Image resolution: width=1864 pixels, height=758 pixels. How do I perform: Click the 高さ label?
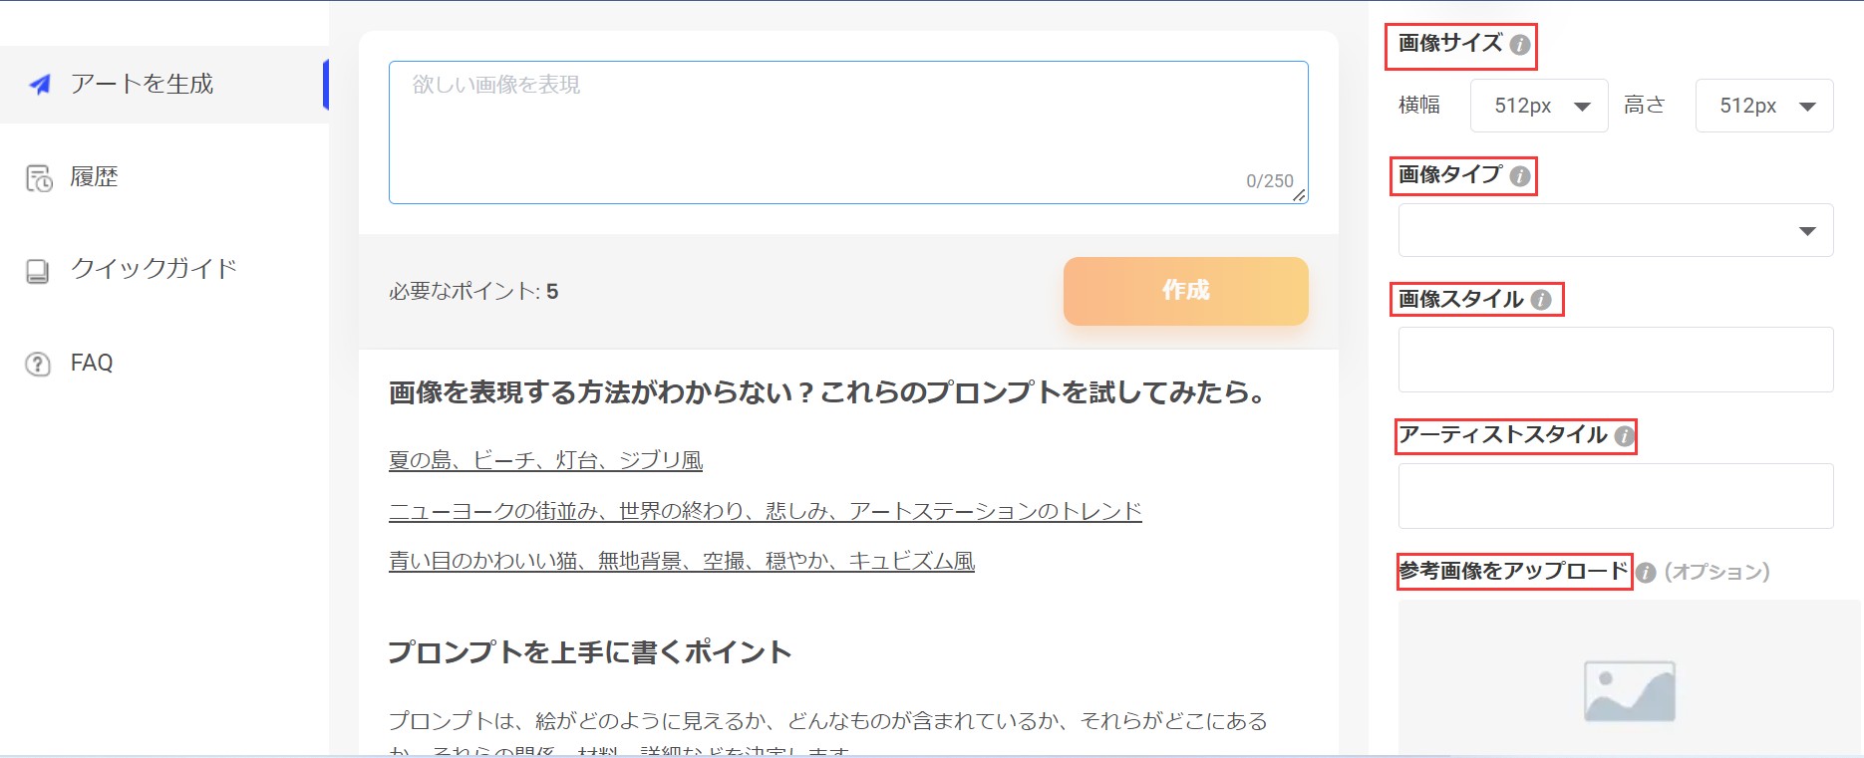(x=1645, y=105)
